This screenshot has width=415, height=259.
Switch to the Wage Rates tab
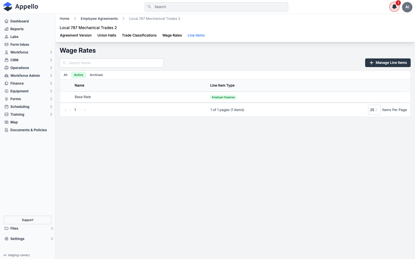(172, 35)
